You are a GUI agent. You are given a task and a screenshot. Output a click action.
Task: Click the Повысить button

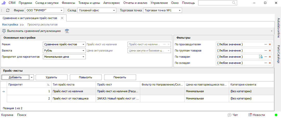click(x=86, y=77)
